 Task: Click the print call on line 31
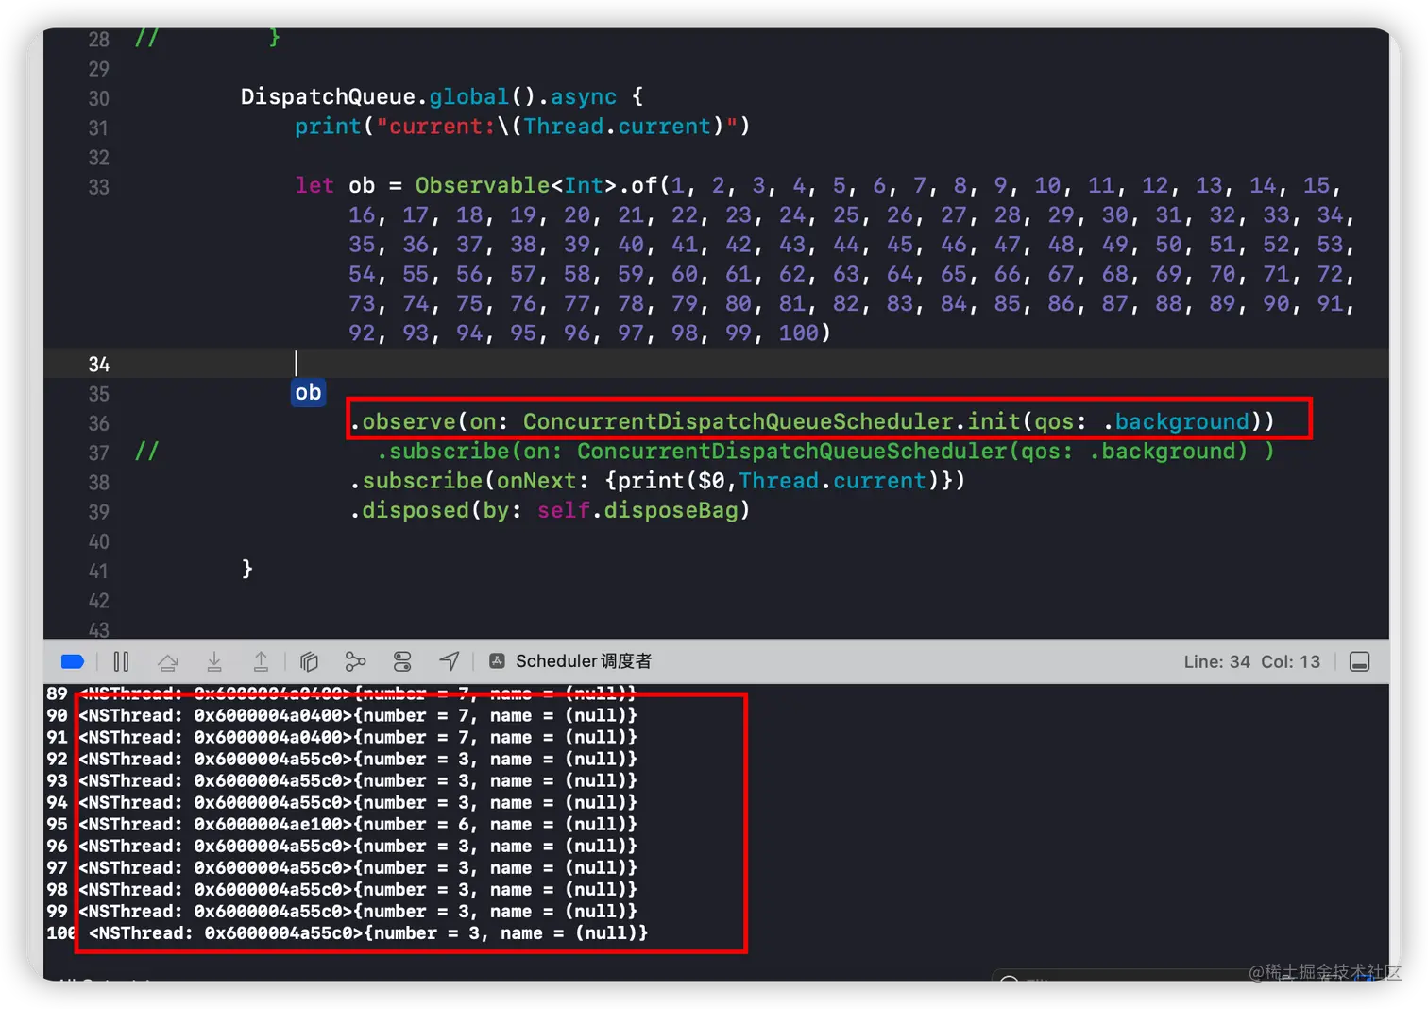328,127
